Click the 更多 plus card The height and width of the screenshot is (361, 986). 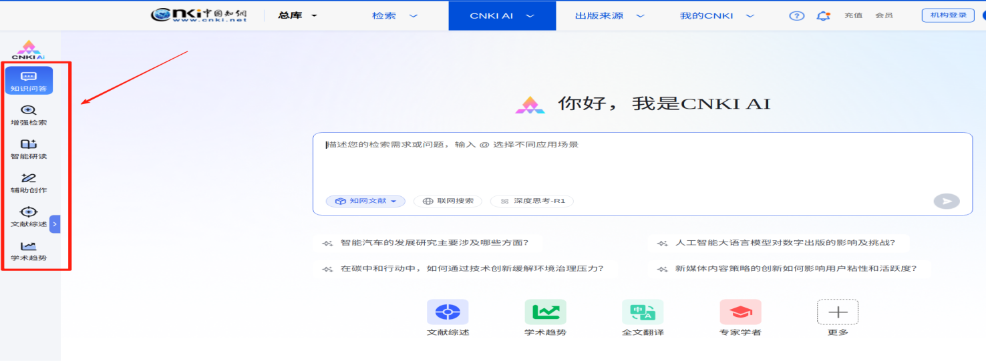(x=838, y=318)
